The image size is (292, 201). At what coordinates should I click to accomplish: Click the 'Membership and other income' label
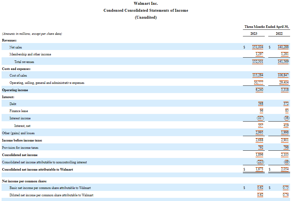30,54
